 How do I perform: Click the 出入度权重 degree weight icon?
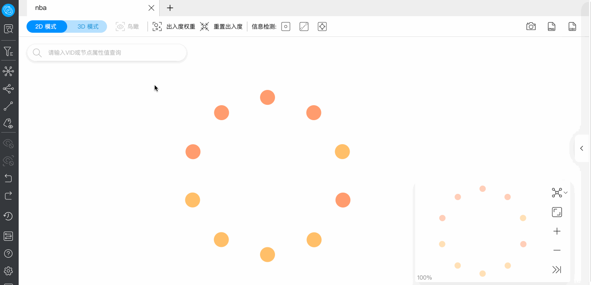click(x=157, y=26)
